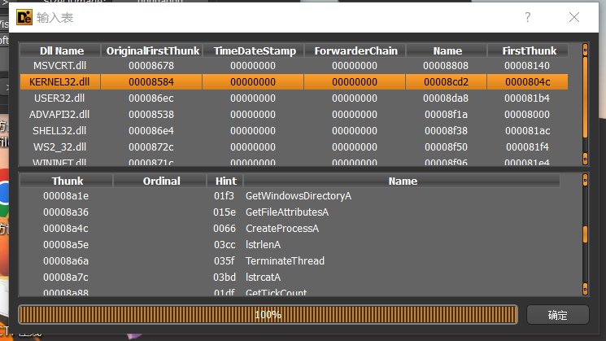Click imports list scrollbar down arrow
This screenshot has width=606, height=341.
[x=585, y=289]
